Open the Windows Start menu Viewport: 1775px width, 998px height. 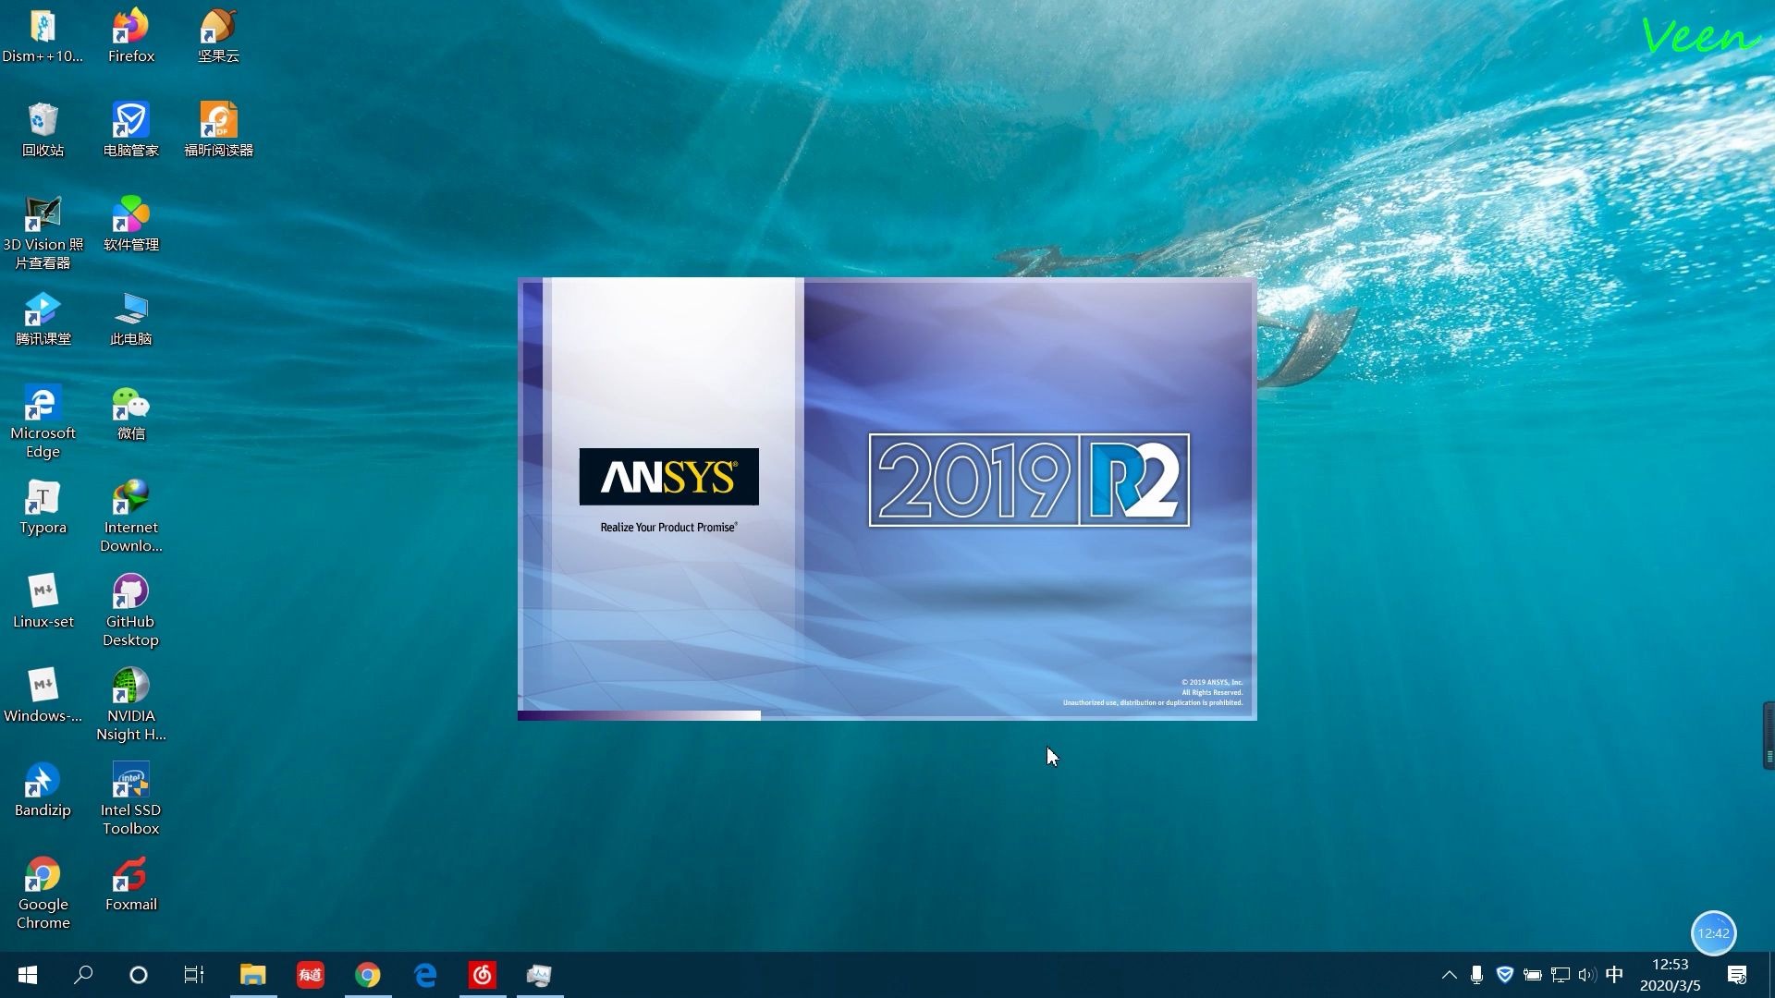(x=27, y=974)
